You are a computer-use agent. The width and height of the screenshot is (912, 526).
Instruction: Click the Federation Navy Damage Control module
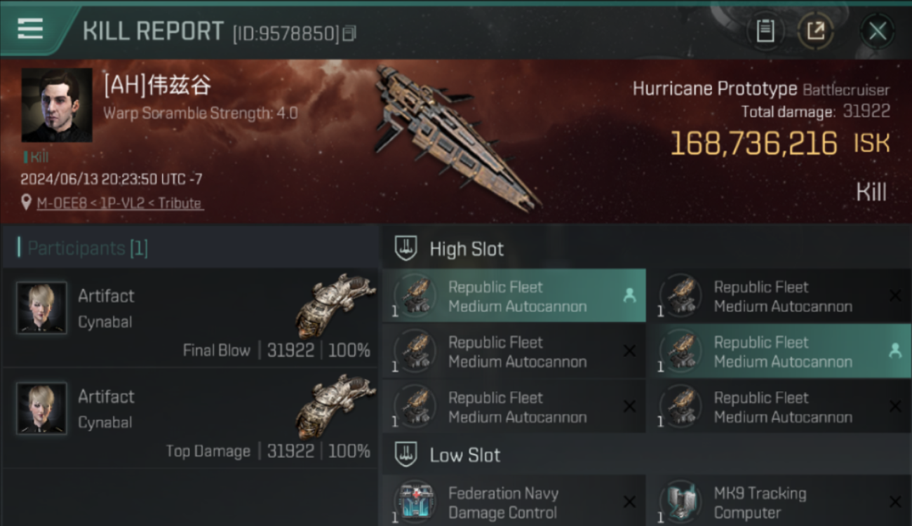point(514,501)
